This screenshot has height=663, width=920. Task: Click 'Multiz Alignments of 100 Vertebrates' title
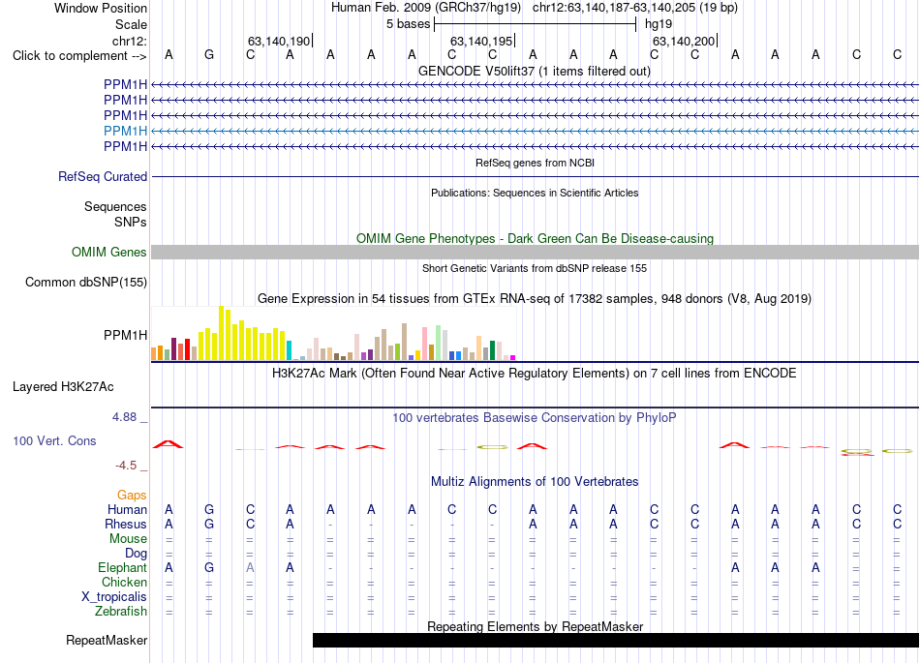coord(535,482)
